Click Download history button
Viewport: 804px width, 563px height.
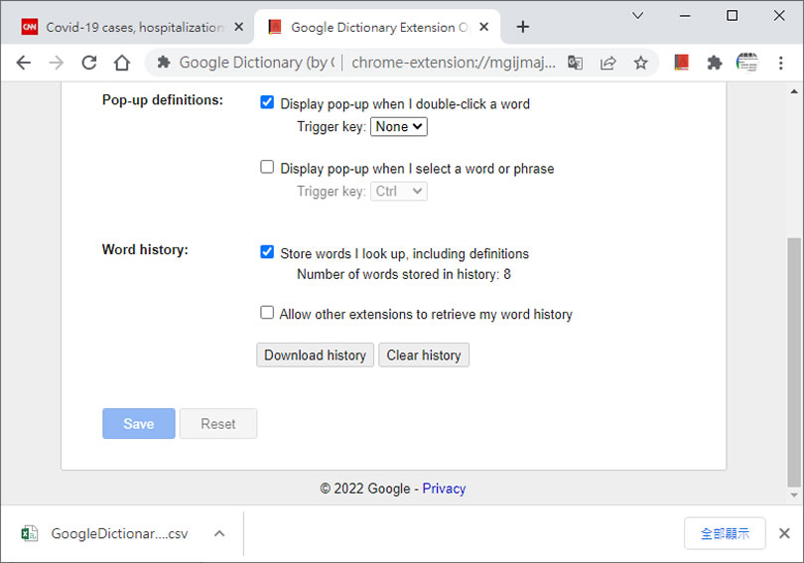point(315,354)
